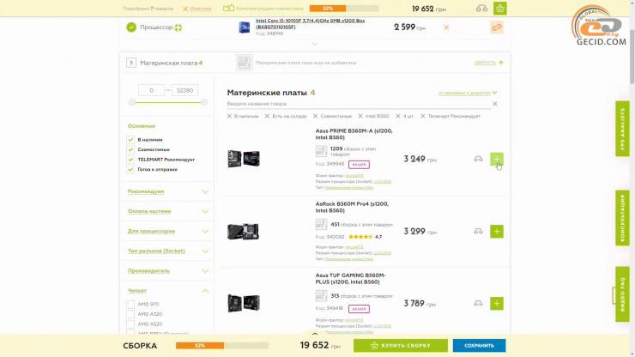Click the right handle of price slider

tap(204, 102)
